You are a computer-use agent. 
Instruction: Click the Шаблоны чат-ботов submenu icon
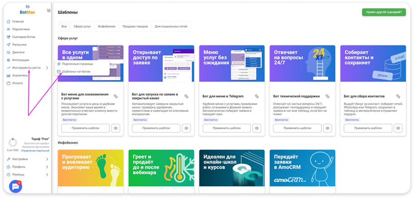coord(59,71)
